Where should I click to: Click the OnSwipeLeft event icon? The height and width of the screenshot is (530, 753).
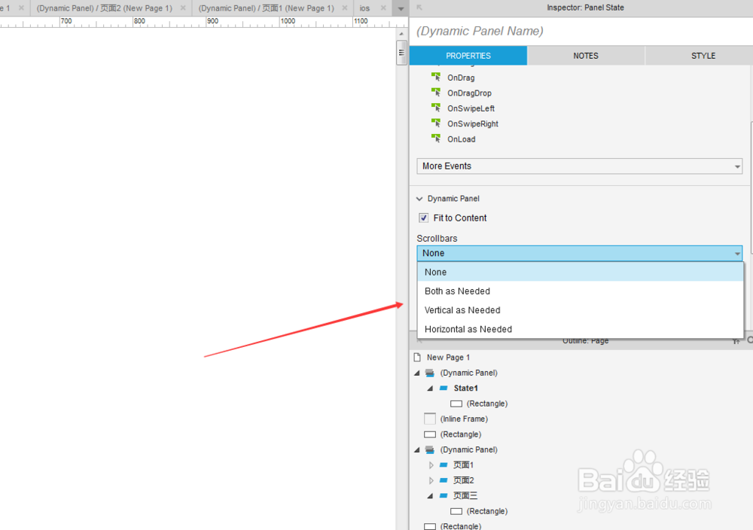click(x=436, y=108)
